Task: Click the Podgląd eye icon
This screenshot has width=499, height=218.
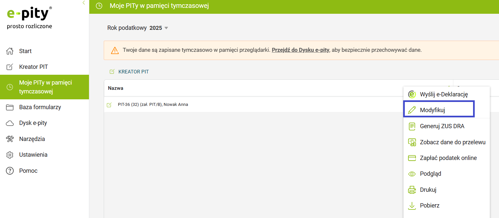Action: tap(412, 174)
